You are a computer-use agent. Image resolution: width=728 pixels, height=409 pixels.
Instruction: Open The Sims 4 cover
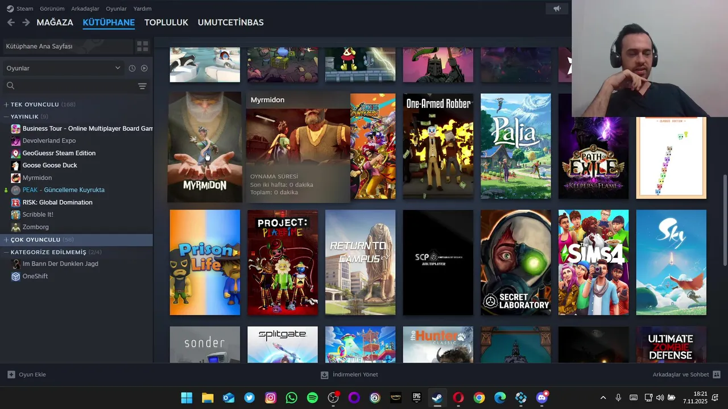(593, 262)
